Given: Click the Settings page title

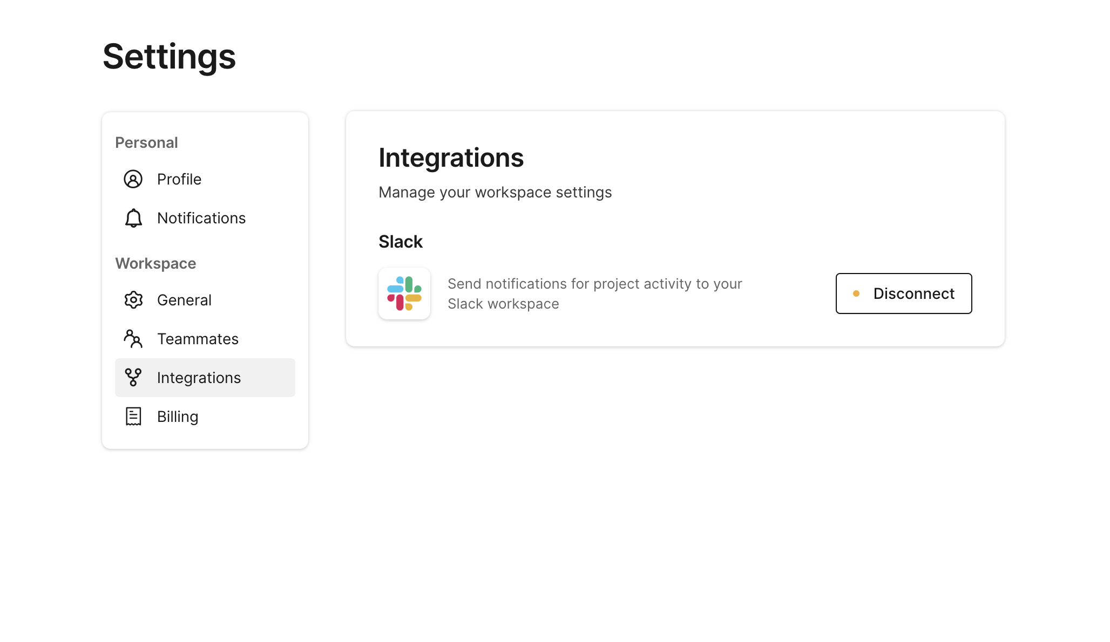Looking at the screenshot, I should (169, 57).
